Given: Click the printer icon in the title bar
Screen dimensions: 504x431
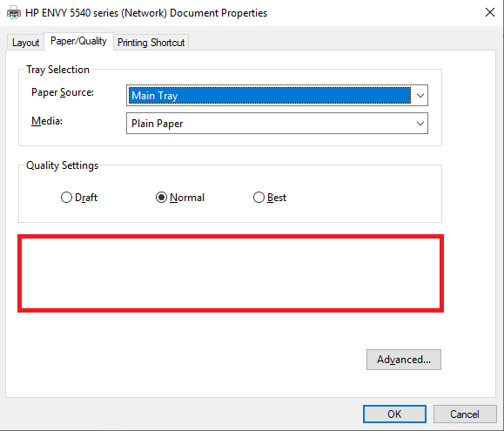Looking at the screenshot, I should coord(14,13).
